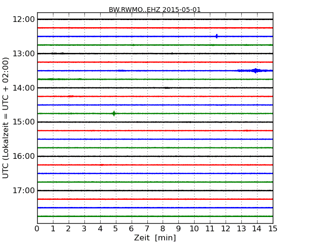Viewport: 310px width, 248px height.
Task: Click x-axis tick label 3
Action: point(84,229)
